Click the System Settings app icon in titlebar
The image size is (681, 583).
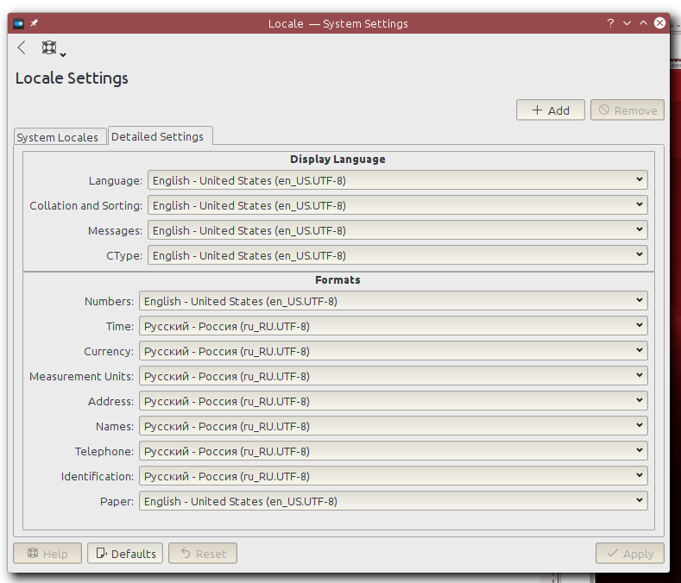pos(19,23)
